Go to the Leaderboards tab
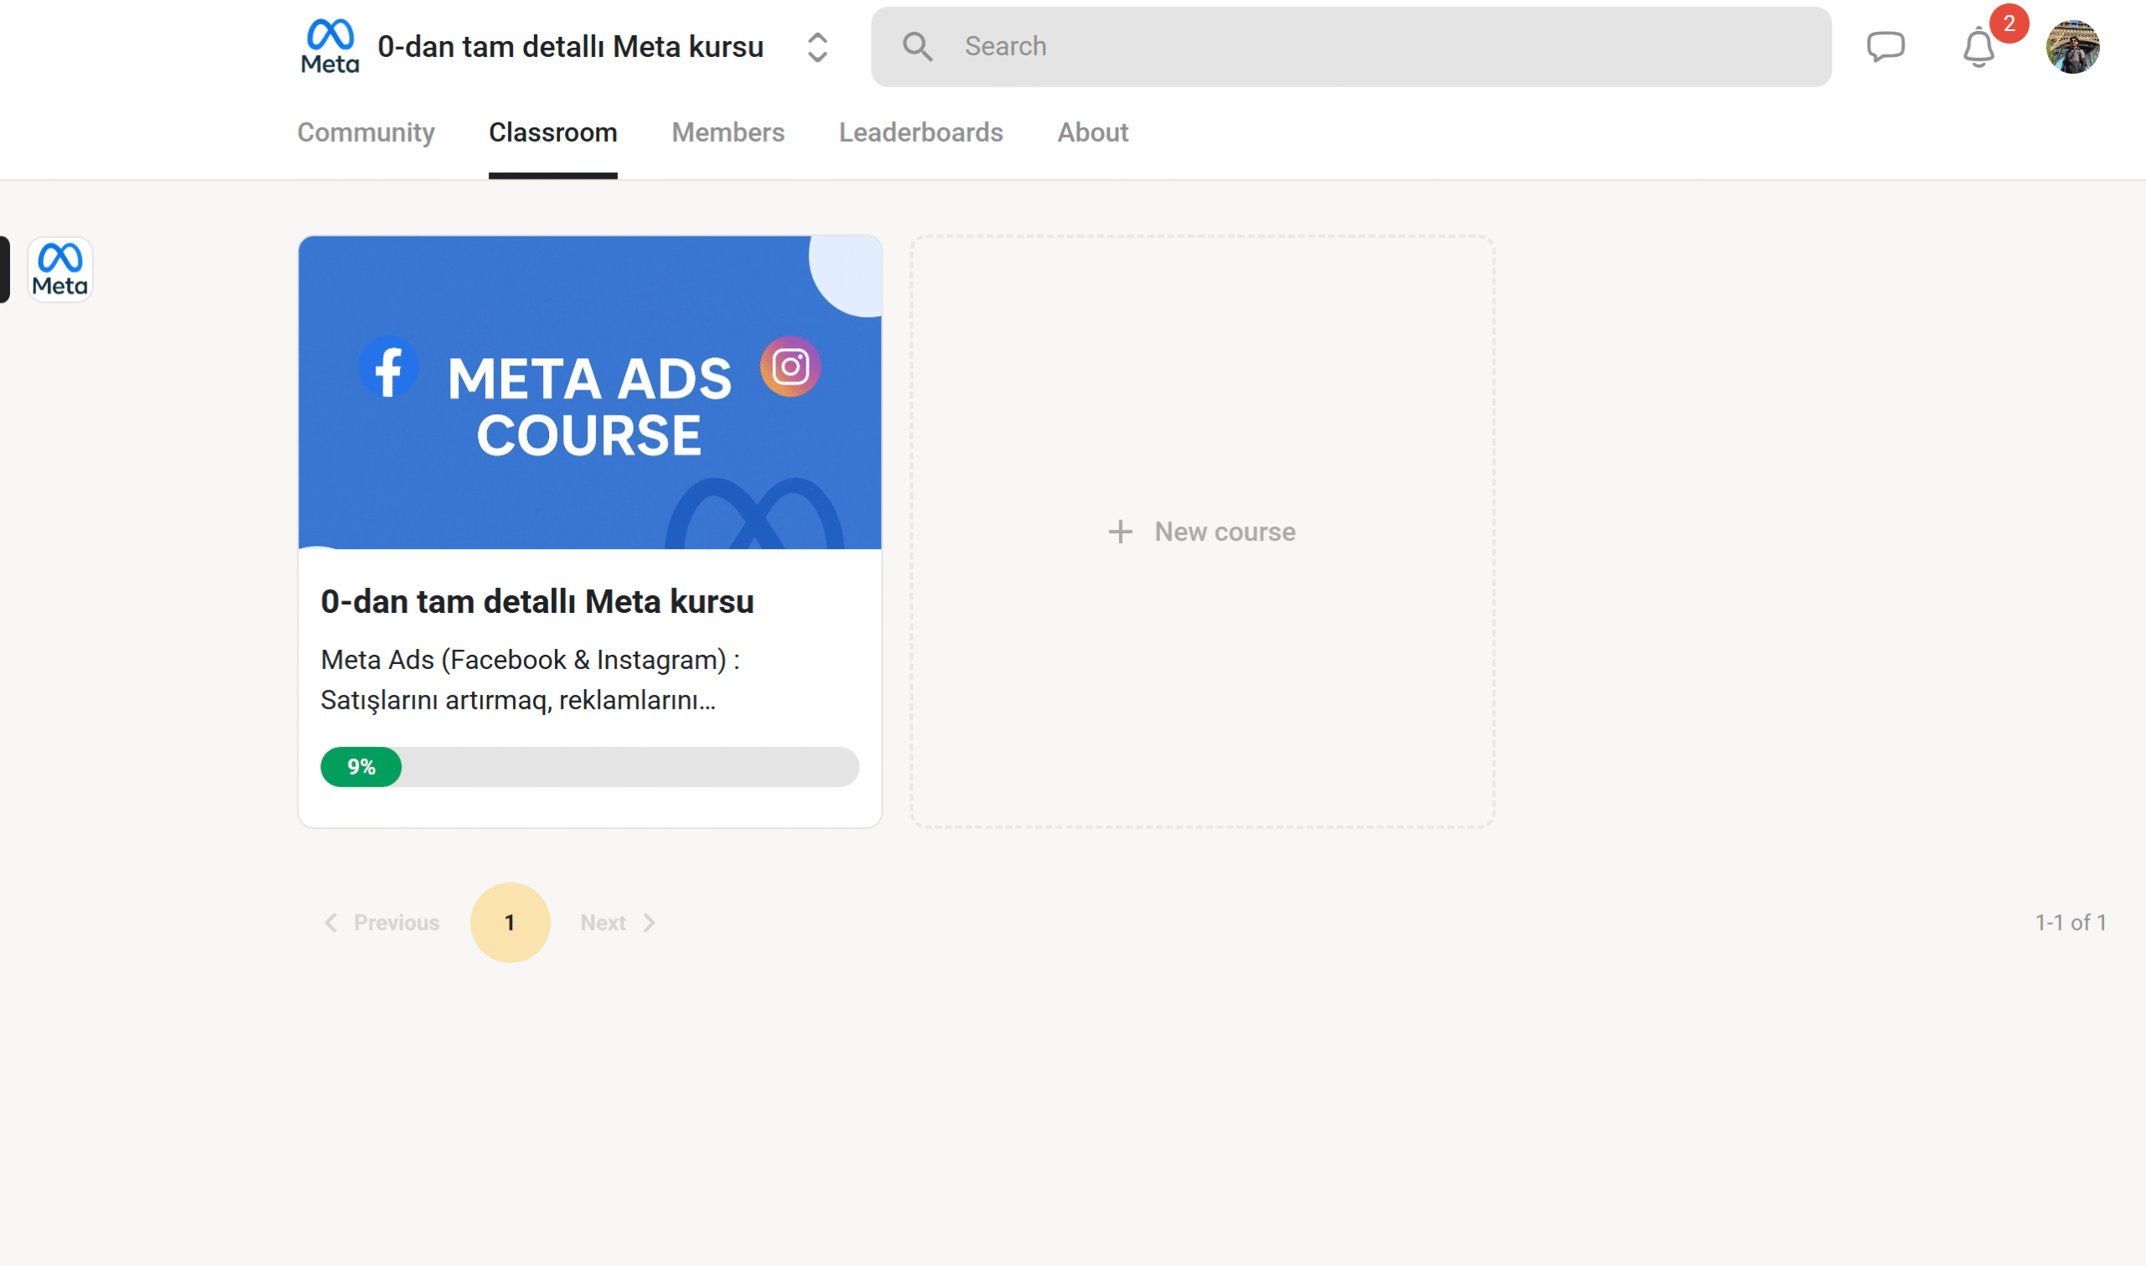The image size is (2146, 1266). 920,132
